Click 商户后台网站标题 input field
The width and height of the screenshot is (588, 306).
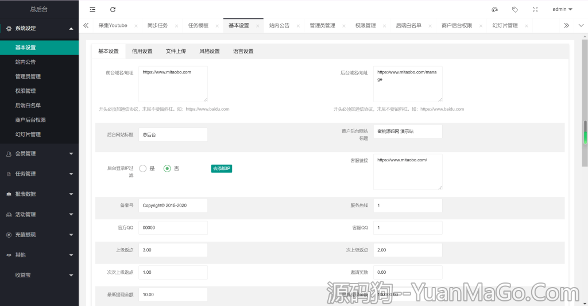[x=408, y=131]
